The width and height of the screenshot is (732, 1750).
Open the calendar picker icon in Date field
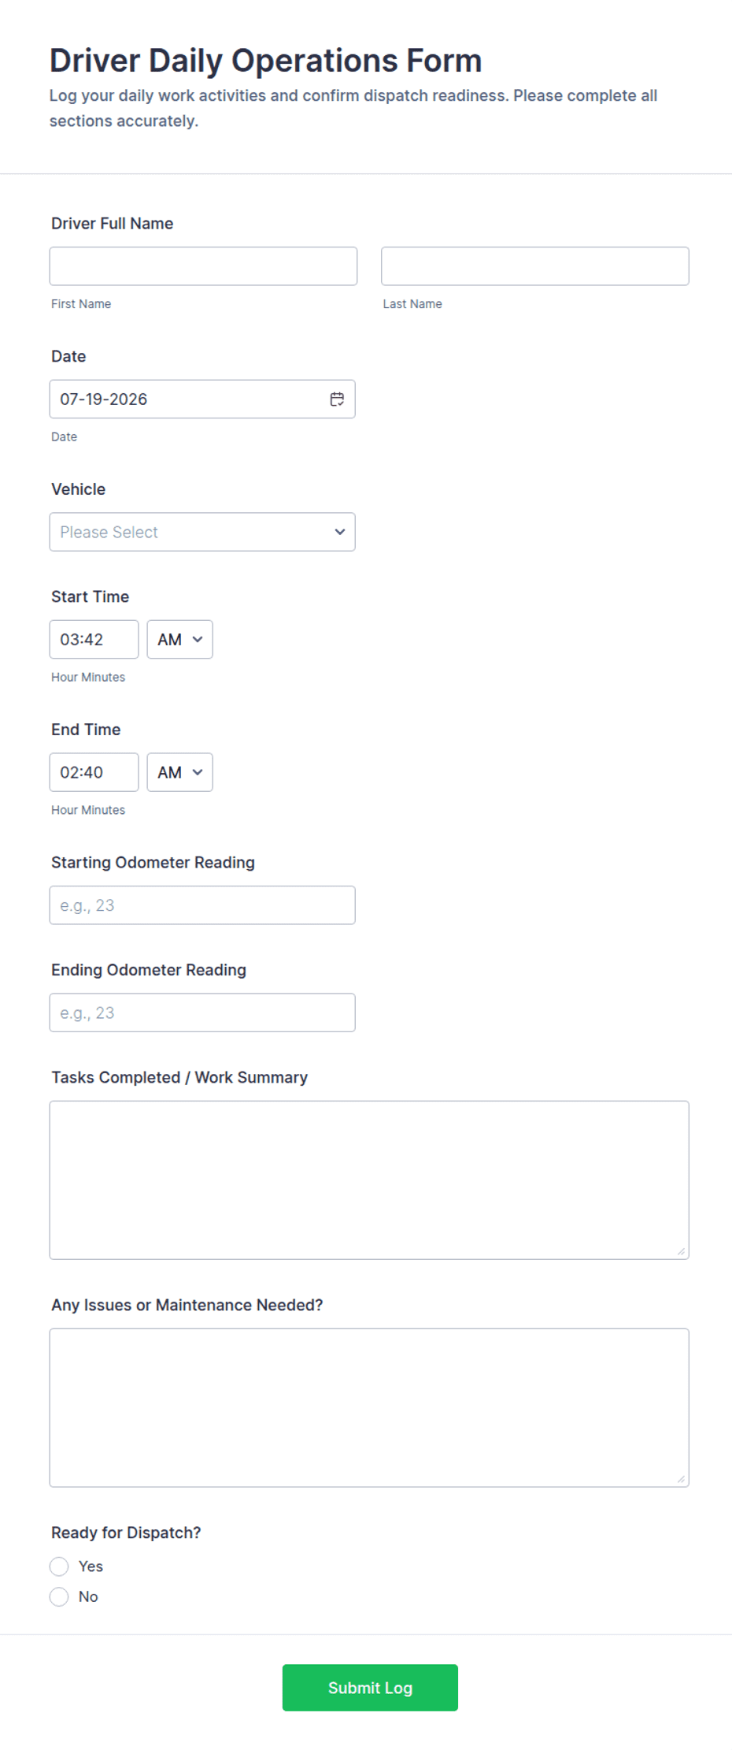coord(337,399)
